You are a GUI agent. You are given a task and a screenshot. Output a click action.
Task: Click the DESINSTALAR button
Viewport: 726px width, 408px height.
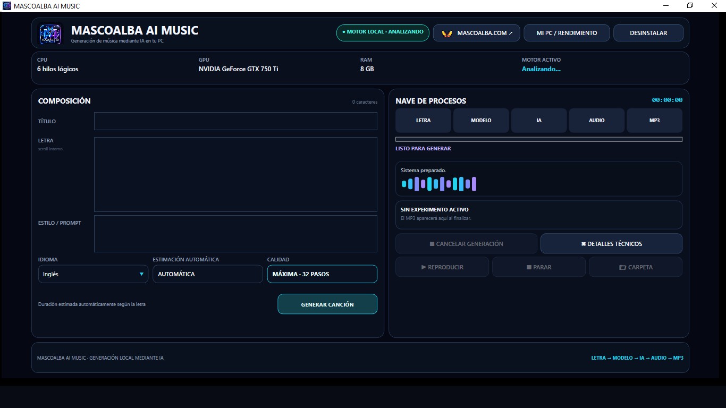[648, 33]
